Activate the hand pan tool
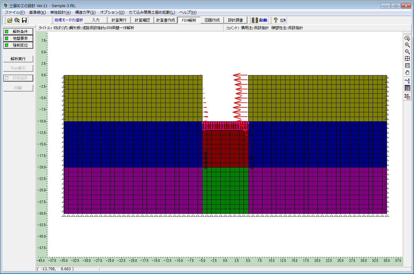Image resolution: width=414 pixels, height=274 pixels. [407, 73]
